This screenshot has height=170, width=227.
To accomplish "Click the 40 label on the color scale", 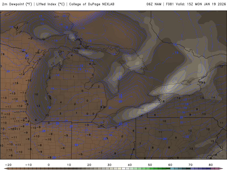I will click(x=130, y=165).
